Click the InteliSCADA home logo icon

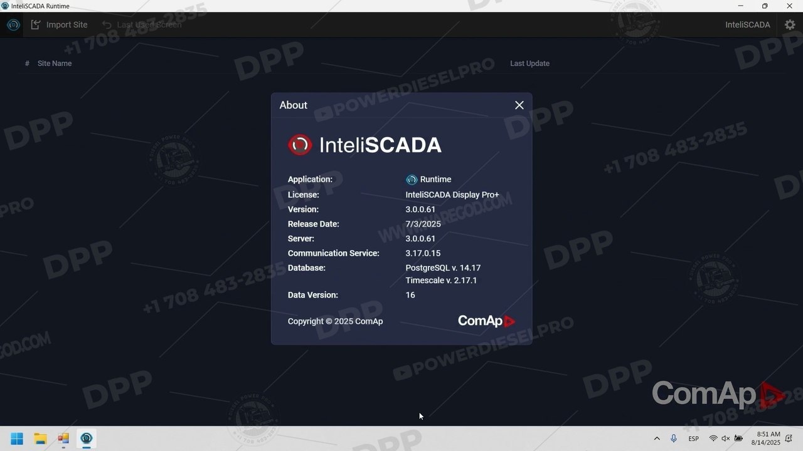point(13,25)
